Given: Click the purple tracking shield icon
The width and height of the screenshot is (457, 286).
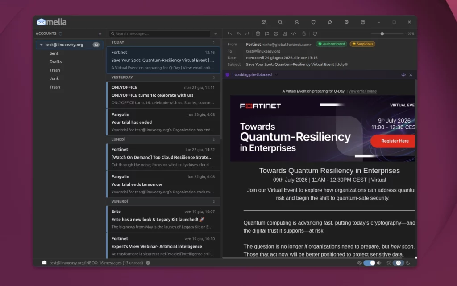Looking at the screenshot, I should pyautogui.click(x=227, y=75).
